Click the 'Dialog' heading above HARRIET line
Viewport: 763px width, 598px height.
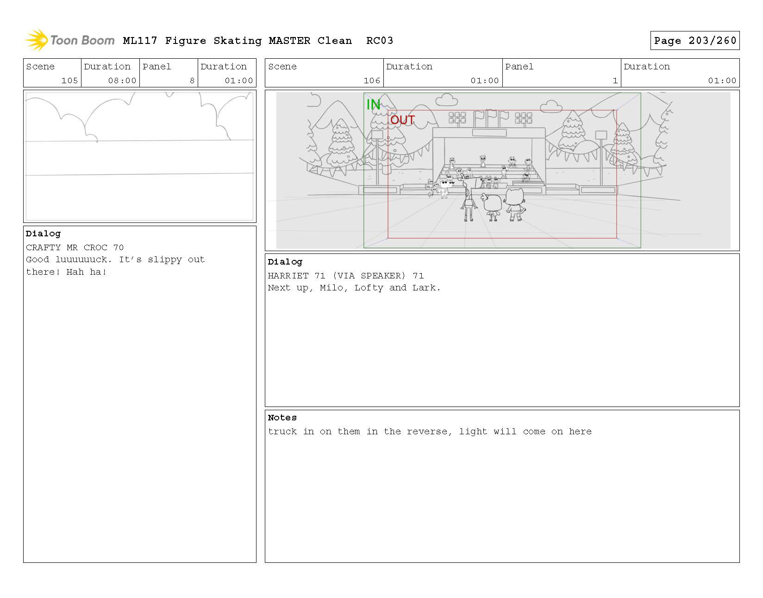[285, 262]
